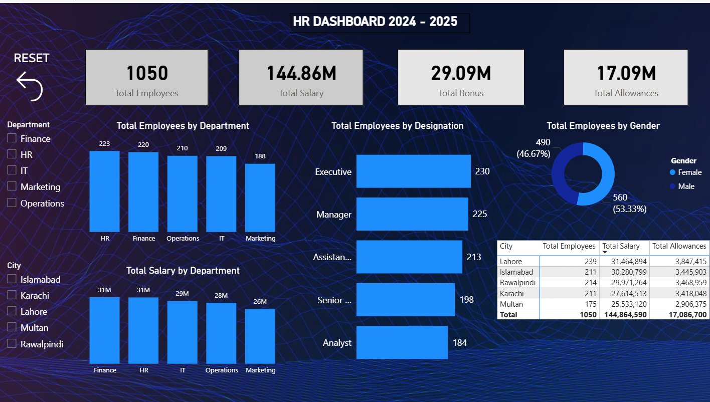710x402 pixels.
Task: Enable the IT department checkbox
Action: tap(12, 170)
